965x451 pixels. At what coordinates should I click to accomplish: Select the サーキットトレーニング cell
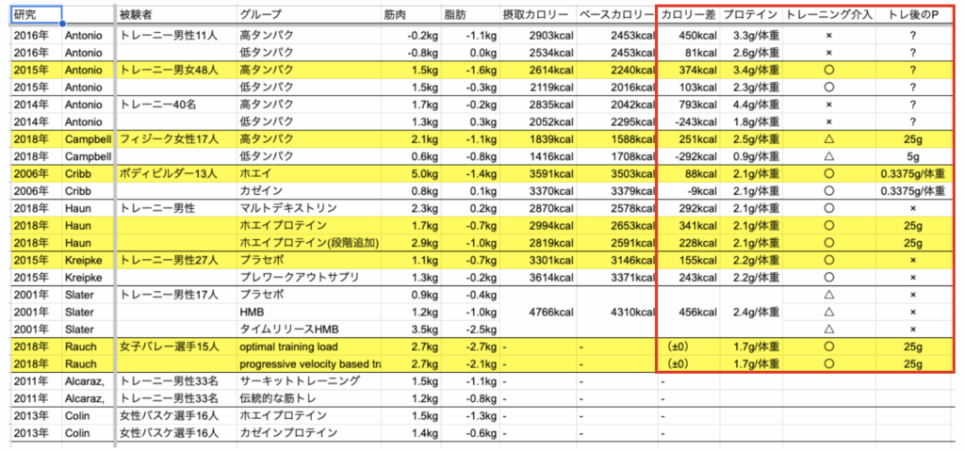300,381
